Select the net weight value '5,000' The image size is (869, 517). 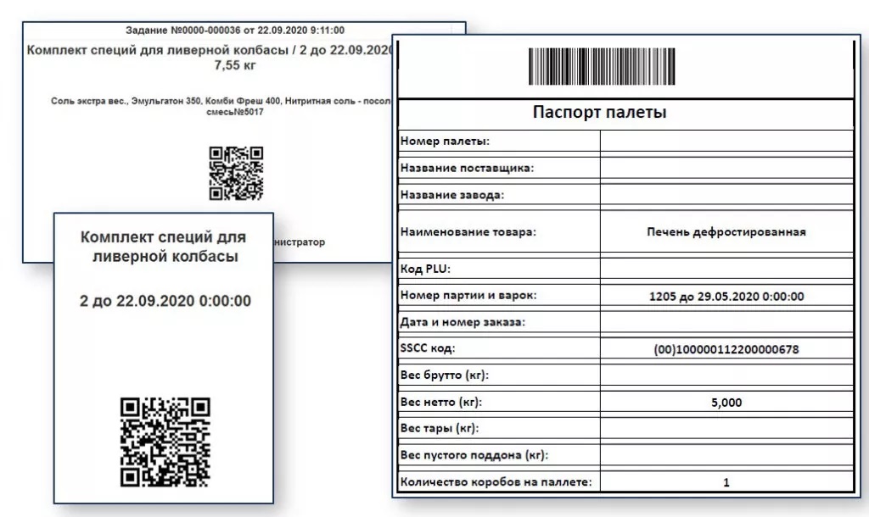(x=726, y=403)
